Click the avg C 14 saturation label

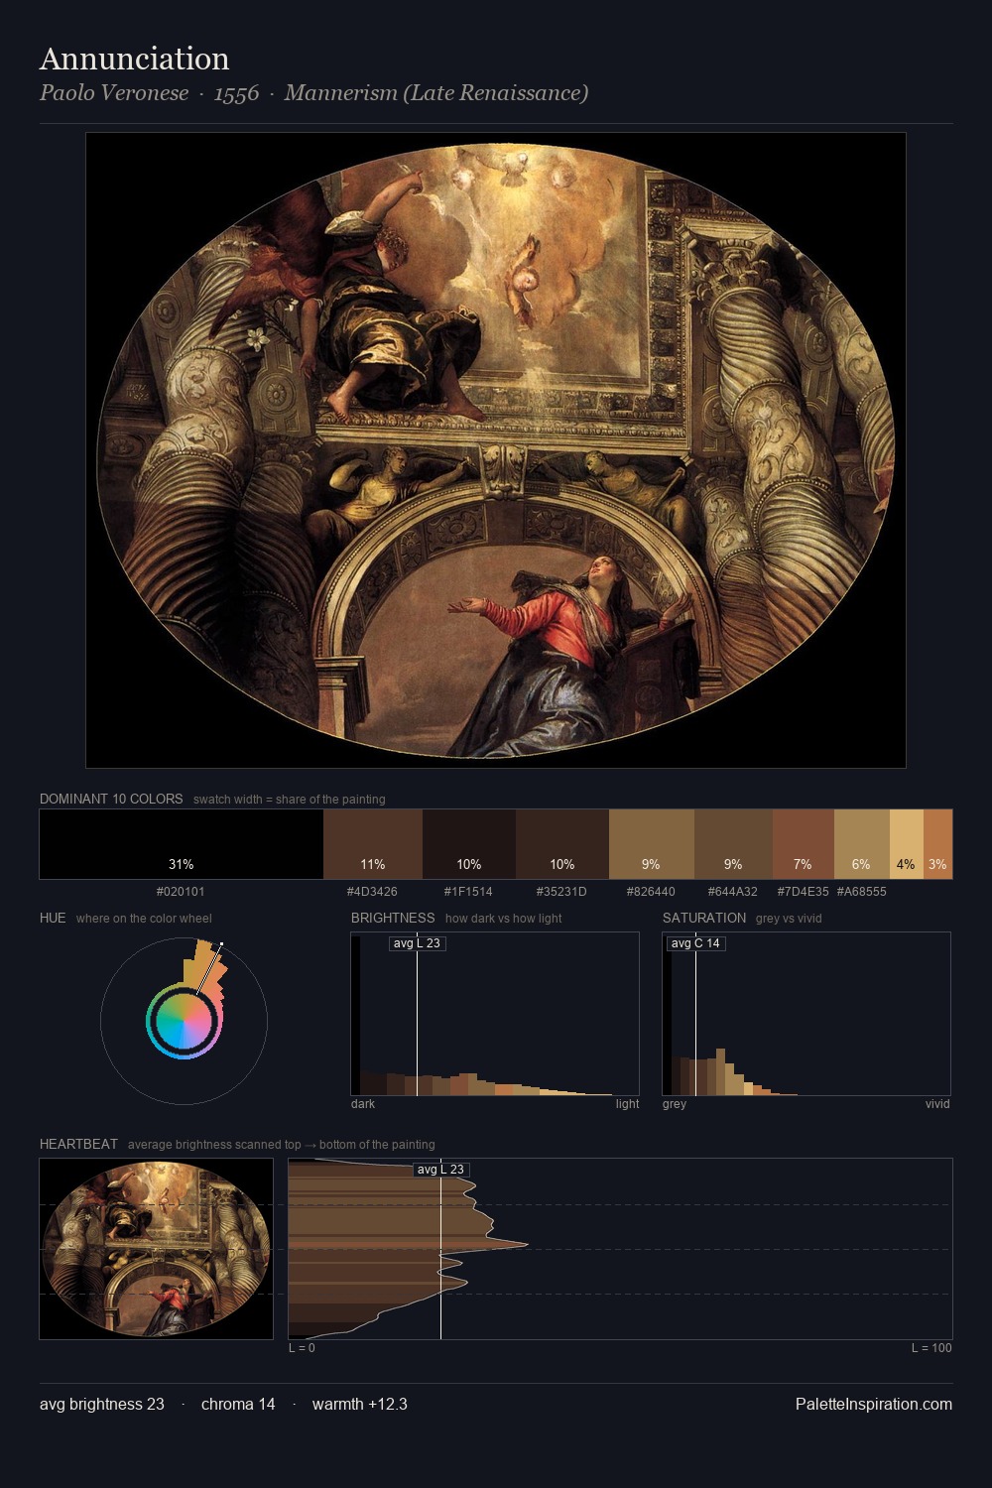tap(695, 943)
